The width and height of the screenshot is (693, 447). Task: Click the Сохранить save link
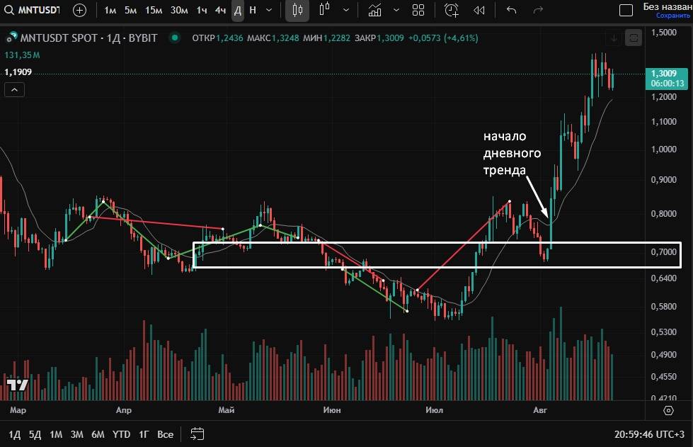pos(668,15)
